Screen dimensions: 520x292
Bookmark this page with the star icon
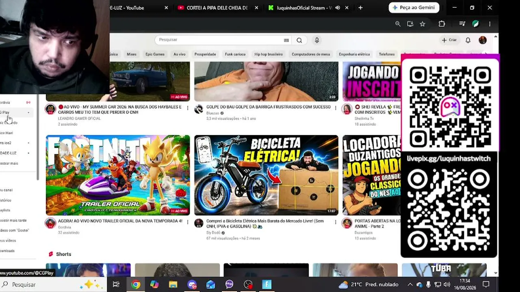[x=422, y=24]
